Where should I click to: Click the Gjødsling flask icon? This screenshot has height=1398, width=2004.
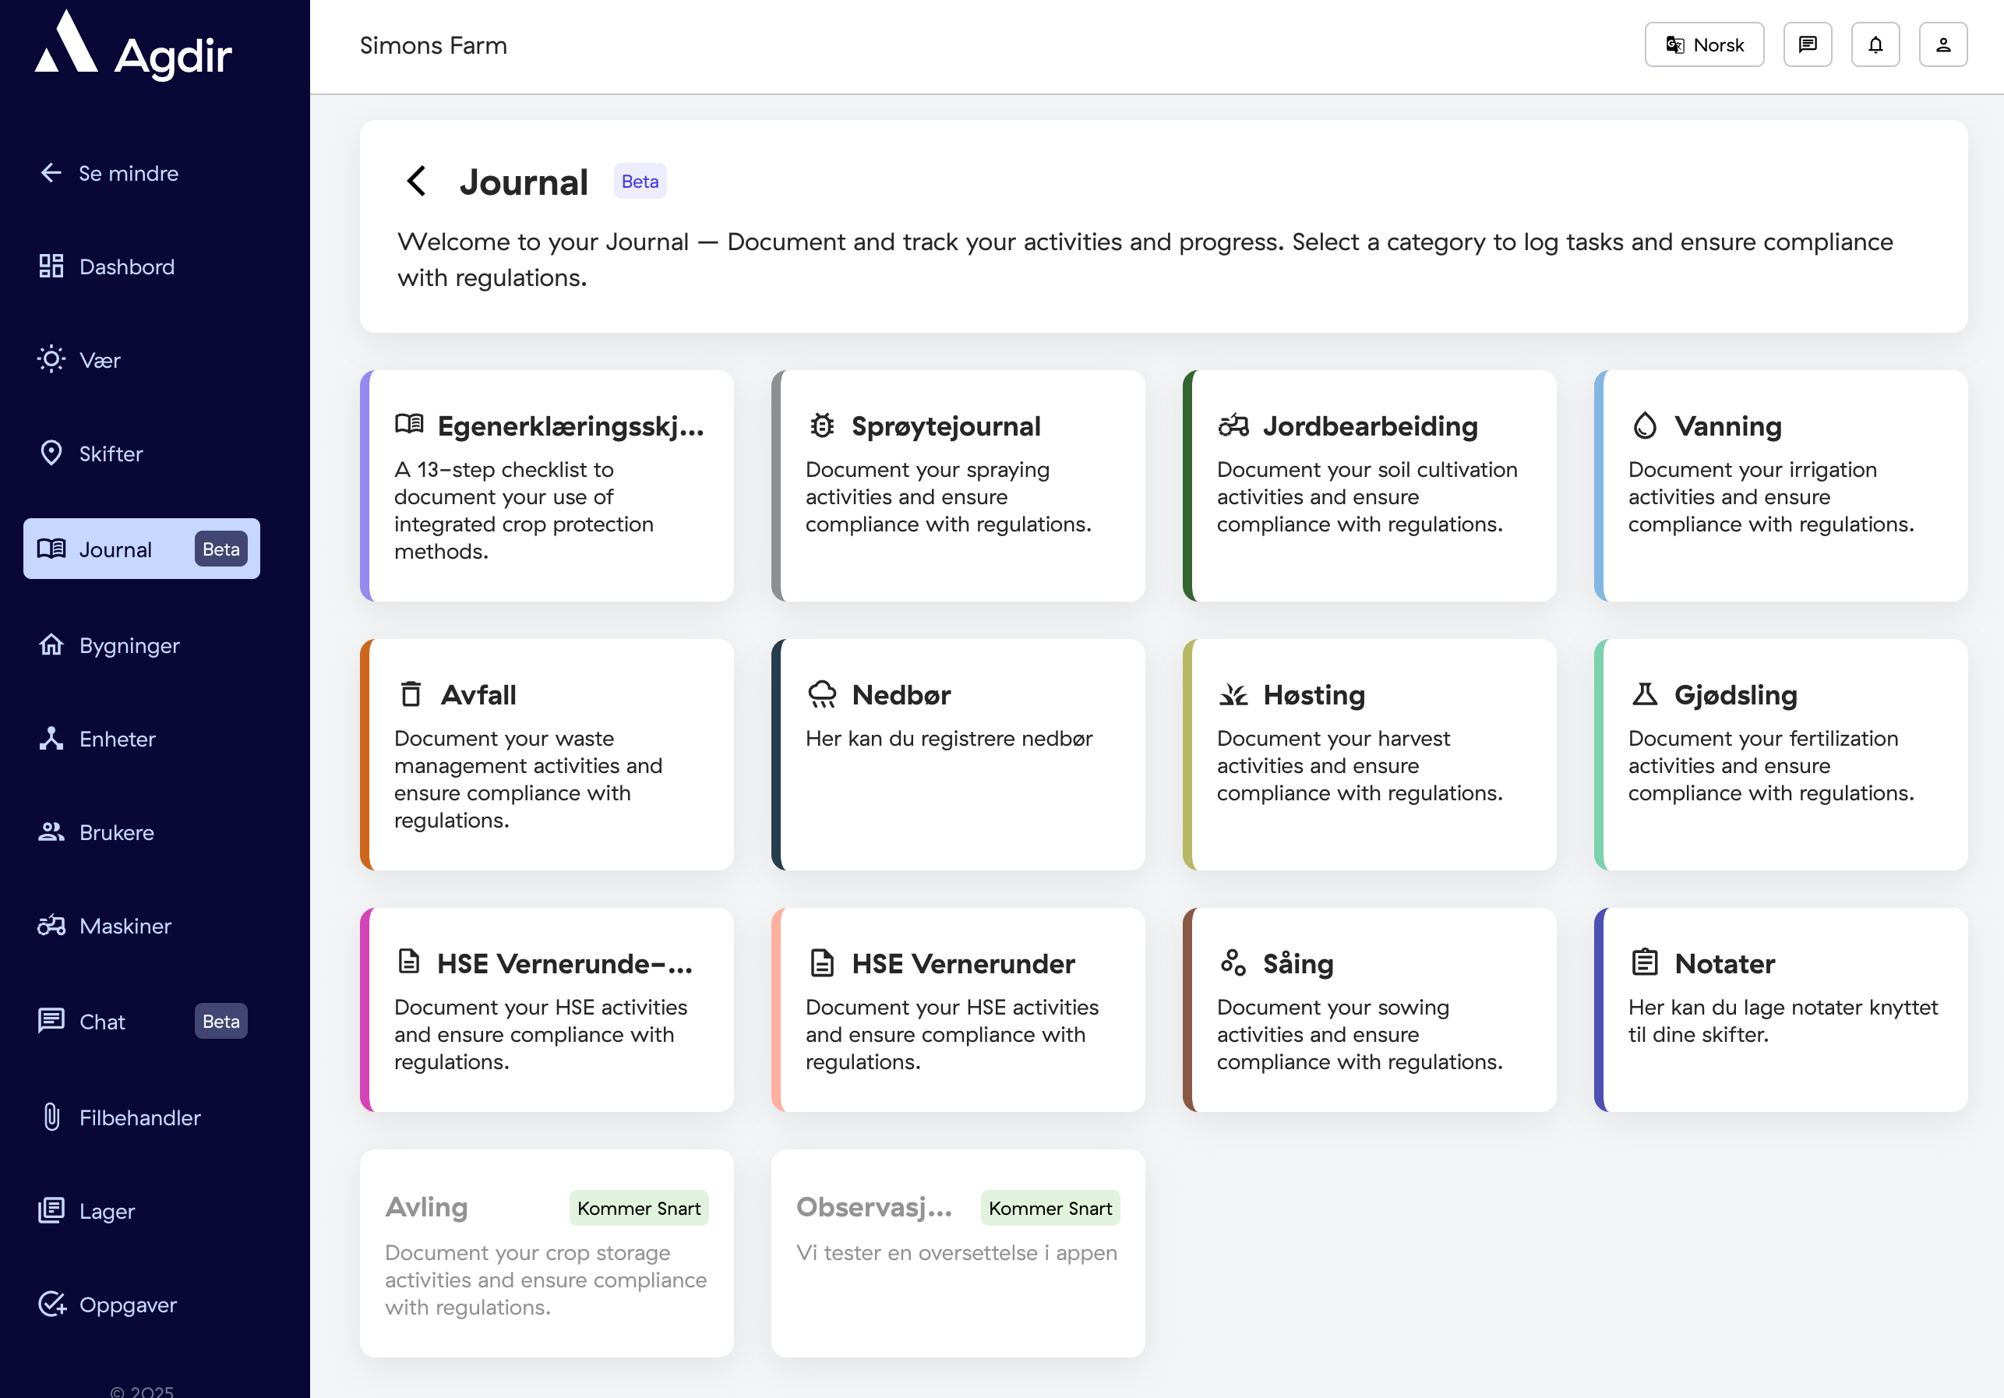click(1644, 694)
